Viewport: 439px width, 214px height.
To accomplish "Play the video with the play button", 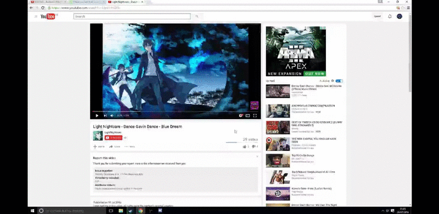I will 97,115.
